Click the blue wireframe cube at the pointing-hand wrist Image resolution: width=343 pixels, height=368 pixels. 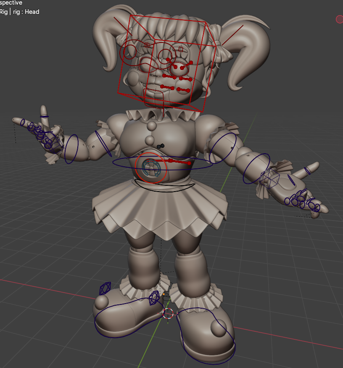point(54,145)
